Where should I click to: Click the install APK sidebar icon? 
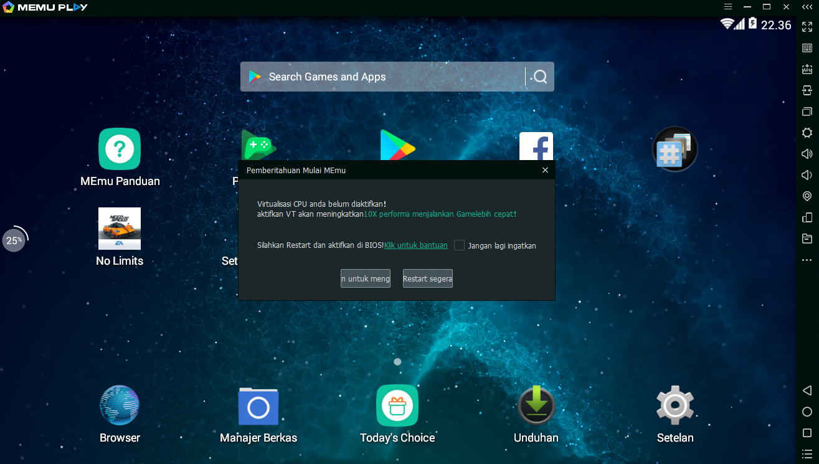[x=807, y=69]
